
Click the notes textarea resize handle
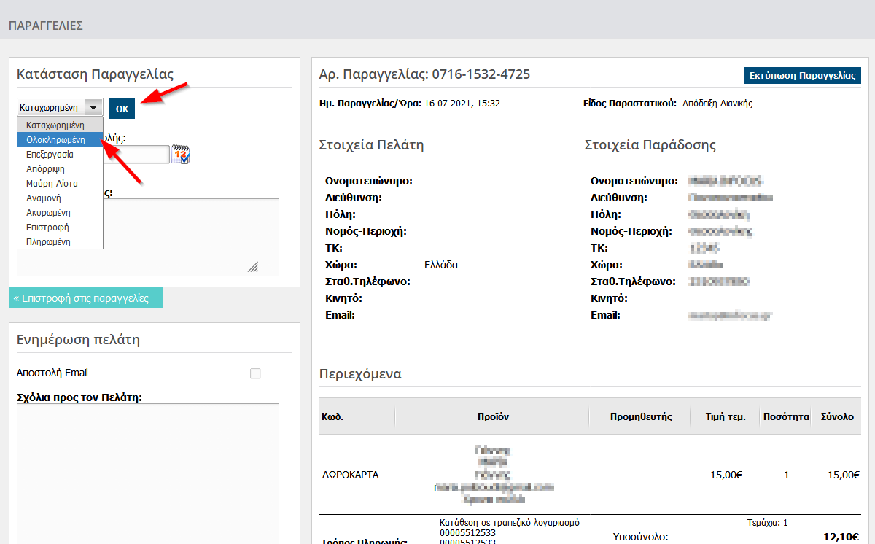tap(253, 268)
